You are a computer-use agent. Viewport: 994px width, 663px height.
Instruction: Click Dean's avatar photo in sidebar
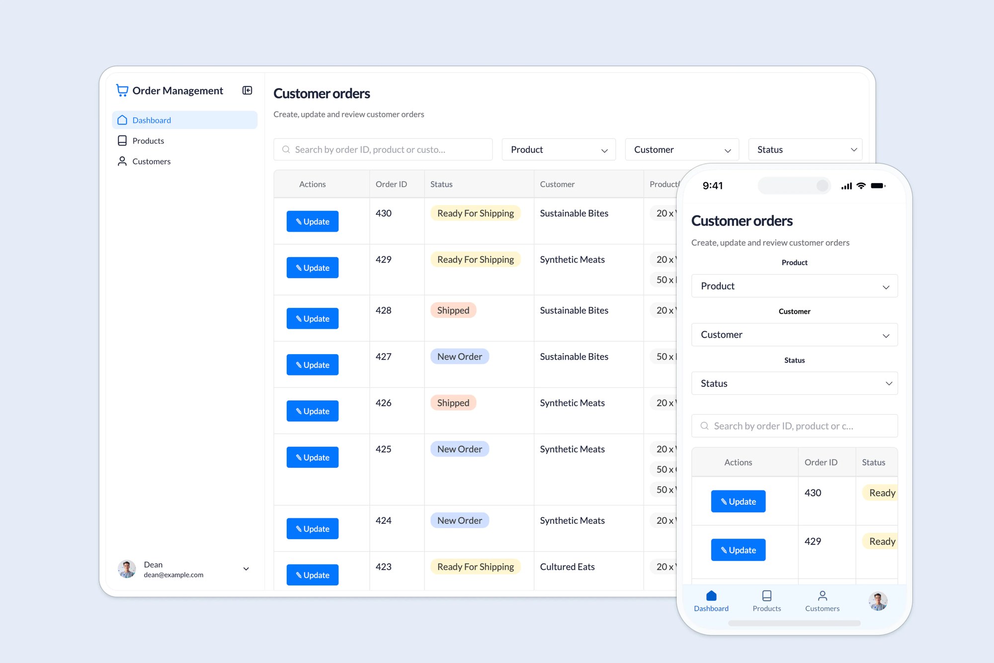127,569
